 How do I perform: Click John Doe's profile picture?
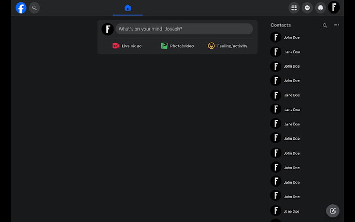pos(275,37)
